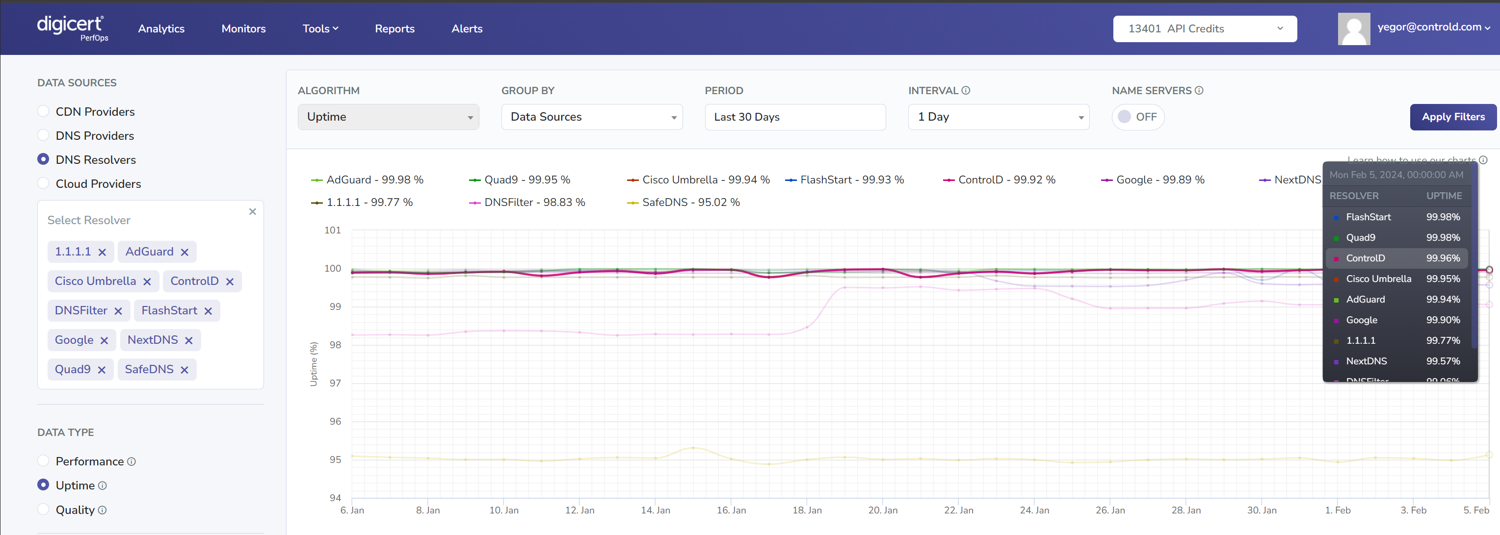Delete the SafeDNS resolver tag

pos(184,370)
